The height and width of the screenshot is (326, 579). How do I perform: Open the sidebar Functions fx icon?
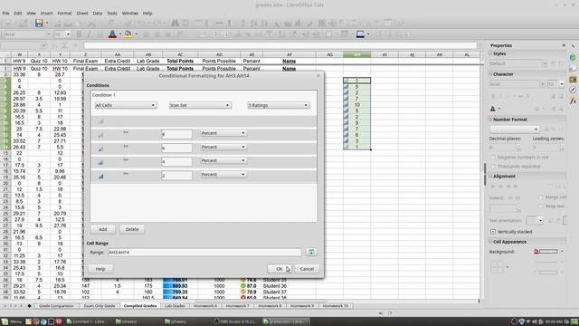573,101
